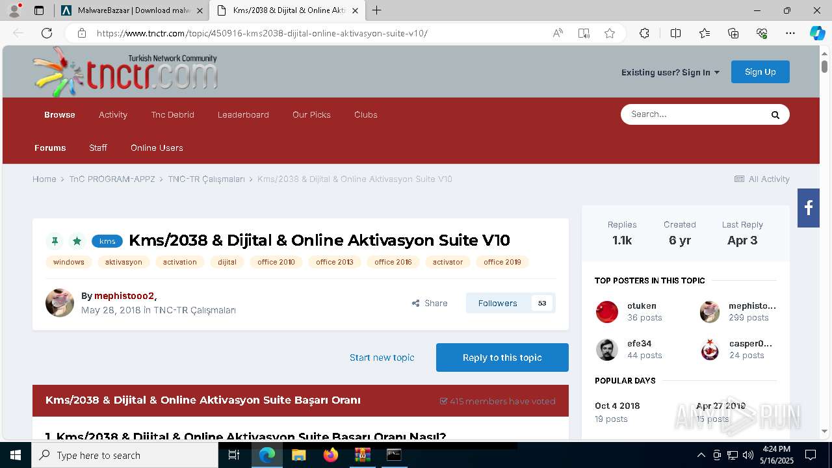Open the Copilot sidebar icon
Screen dimensions: 832x468
[817, 33]
